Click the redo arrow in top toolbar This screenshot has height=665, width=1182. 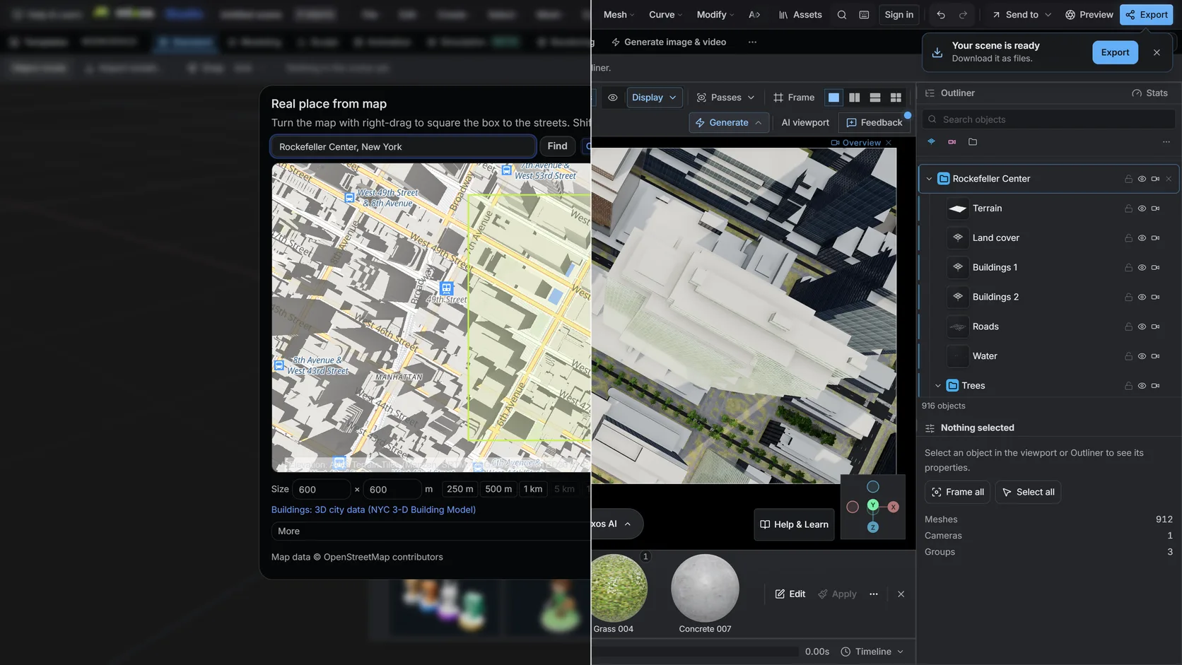(x=963, y=15)
